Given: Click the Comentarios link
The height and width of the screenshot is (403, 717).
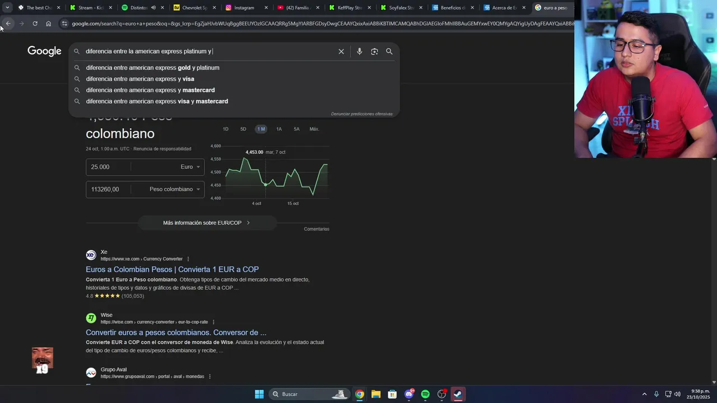Looking at the screenshot, I should pos(316,229).
